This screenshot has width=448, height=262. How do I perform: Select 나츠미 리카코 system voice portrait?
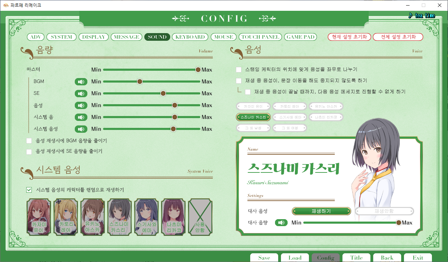pos(173,217)
